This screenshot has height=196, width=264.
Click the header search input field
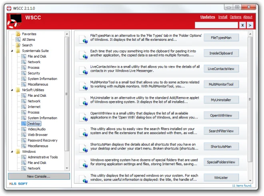(216, 25)
